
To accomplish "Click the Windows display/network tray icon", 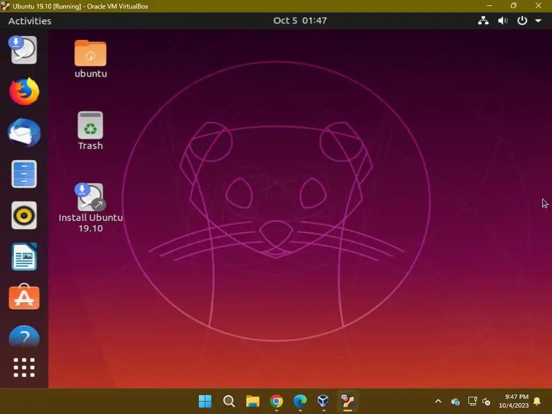I will click(472, 401).
